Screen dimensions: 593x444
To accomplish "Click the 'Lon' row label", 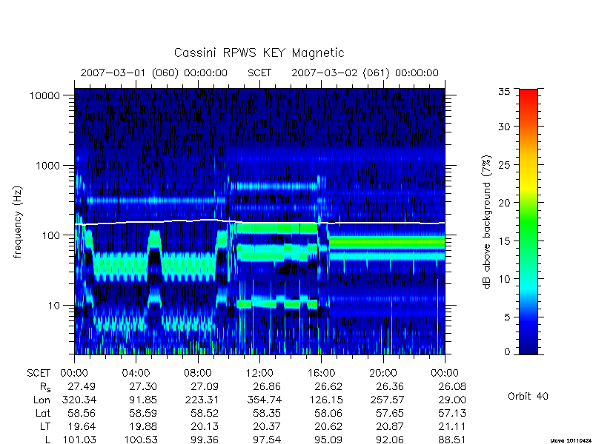I will (x=42, y=400).
